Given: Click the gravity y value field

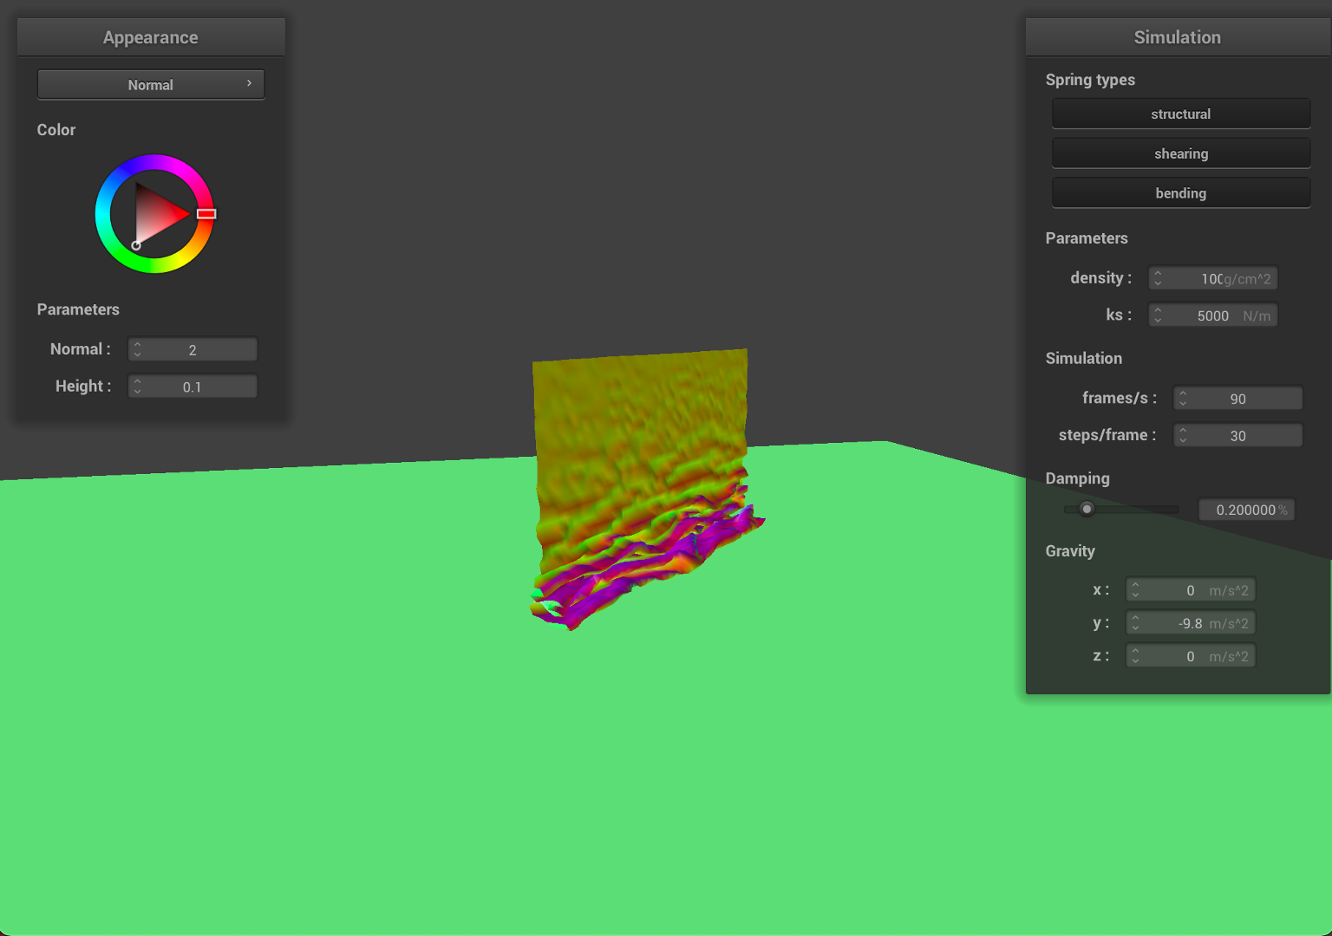Looking at the screenshot, I should pos(1197,623).
